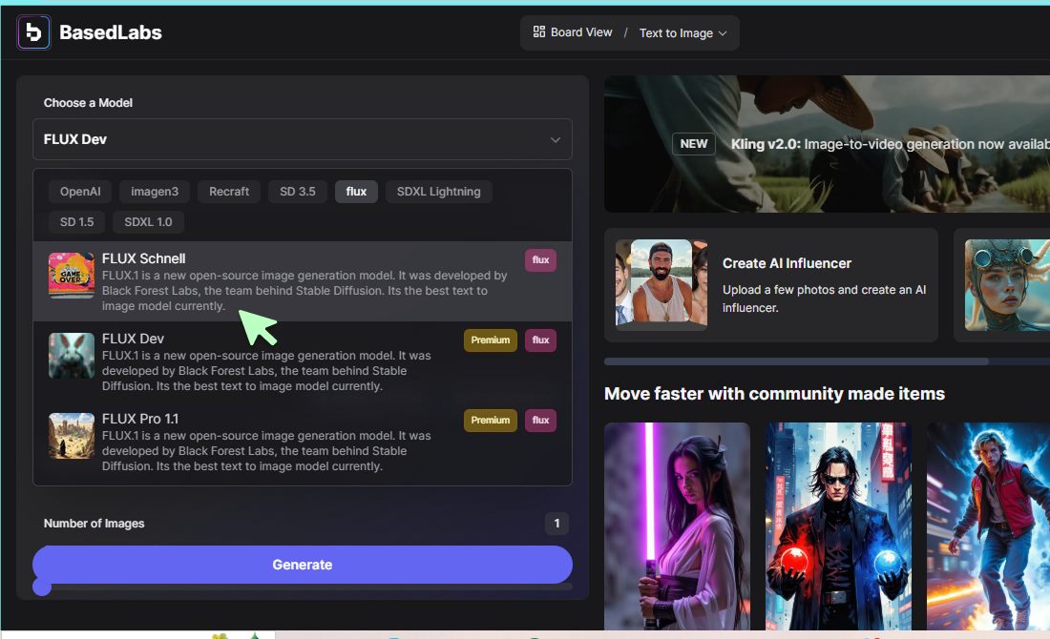Screen dimensions: 1050x639
Task: Select the SD 3.5 filter chip
Action: [x=297, y=192]
